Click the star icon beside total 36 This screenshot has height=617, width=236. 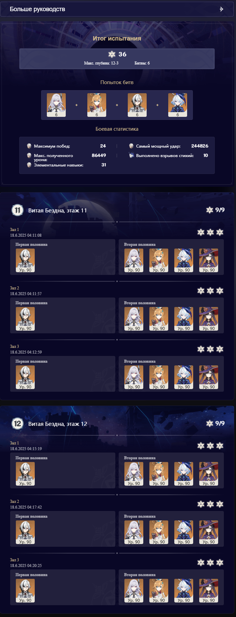tap(112, 54)
